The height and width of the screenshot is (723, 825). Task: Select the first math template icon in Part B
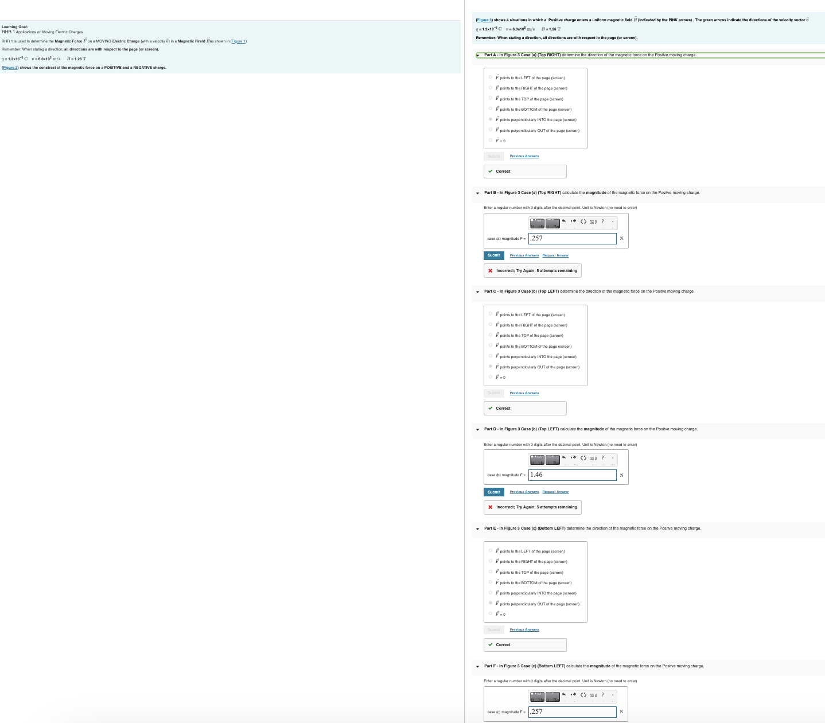537,223
